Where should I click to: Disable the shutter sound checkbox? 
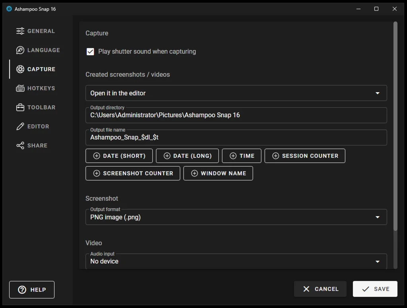coord(90,52)
